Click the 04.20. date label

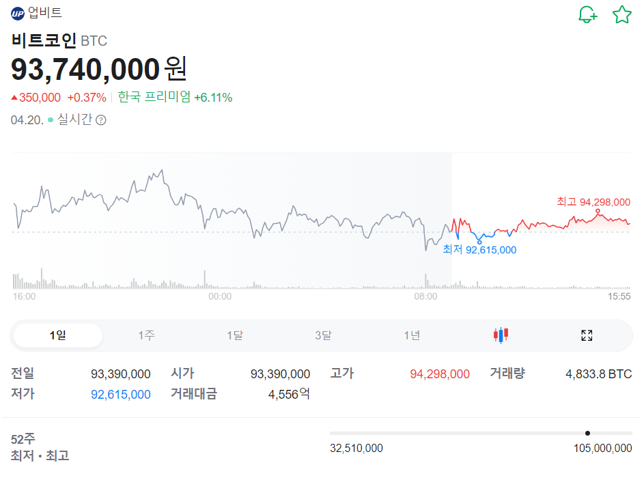pos(27,120)
